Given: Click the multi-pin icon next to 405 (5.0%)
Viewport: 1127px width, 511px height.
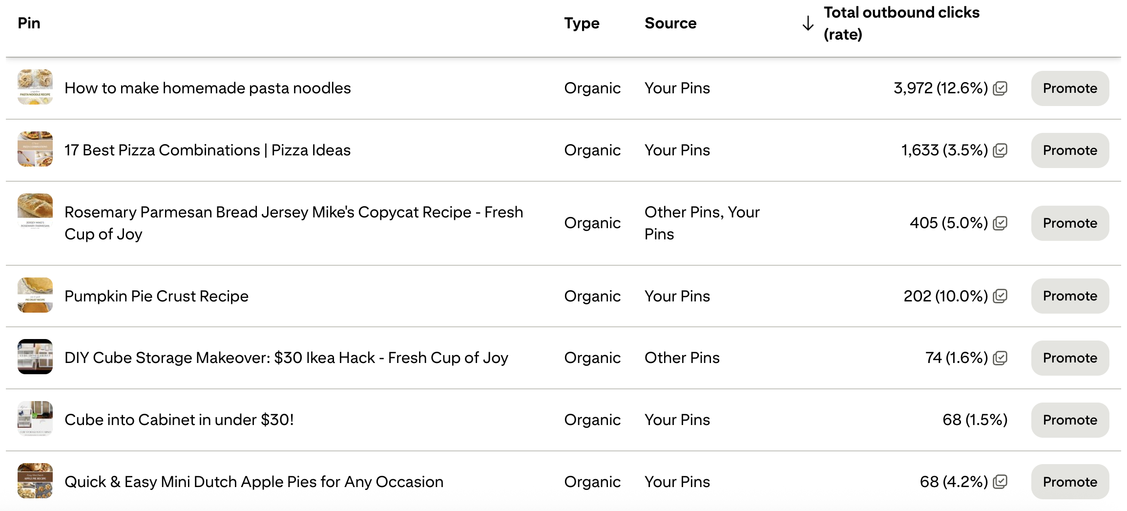Looking at the screenshot, I should click(1000, 223).
